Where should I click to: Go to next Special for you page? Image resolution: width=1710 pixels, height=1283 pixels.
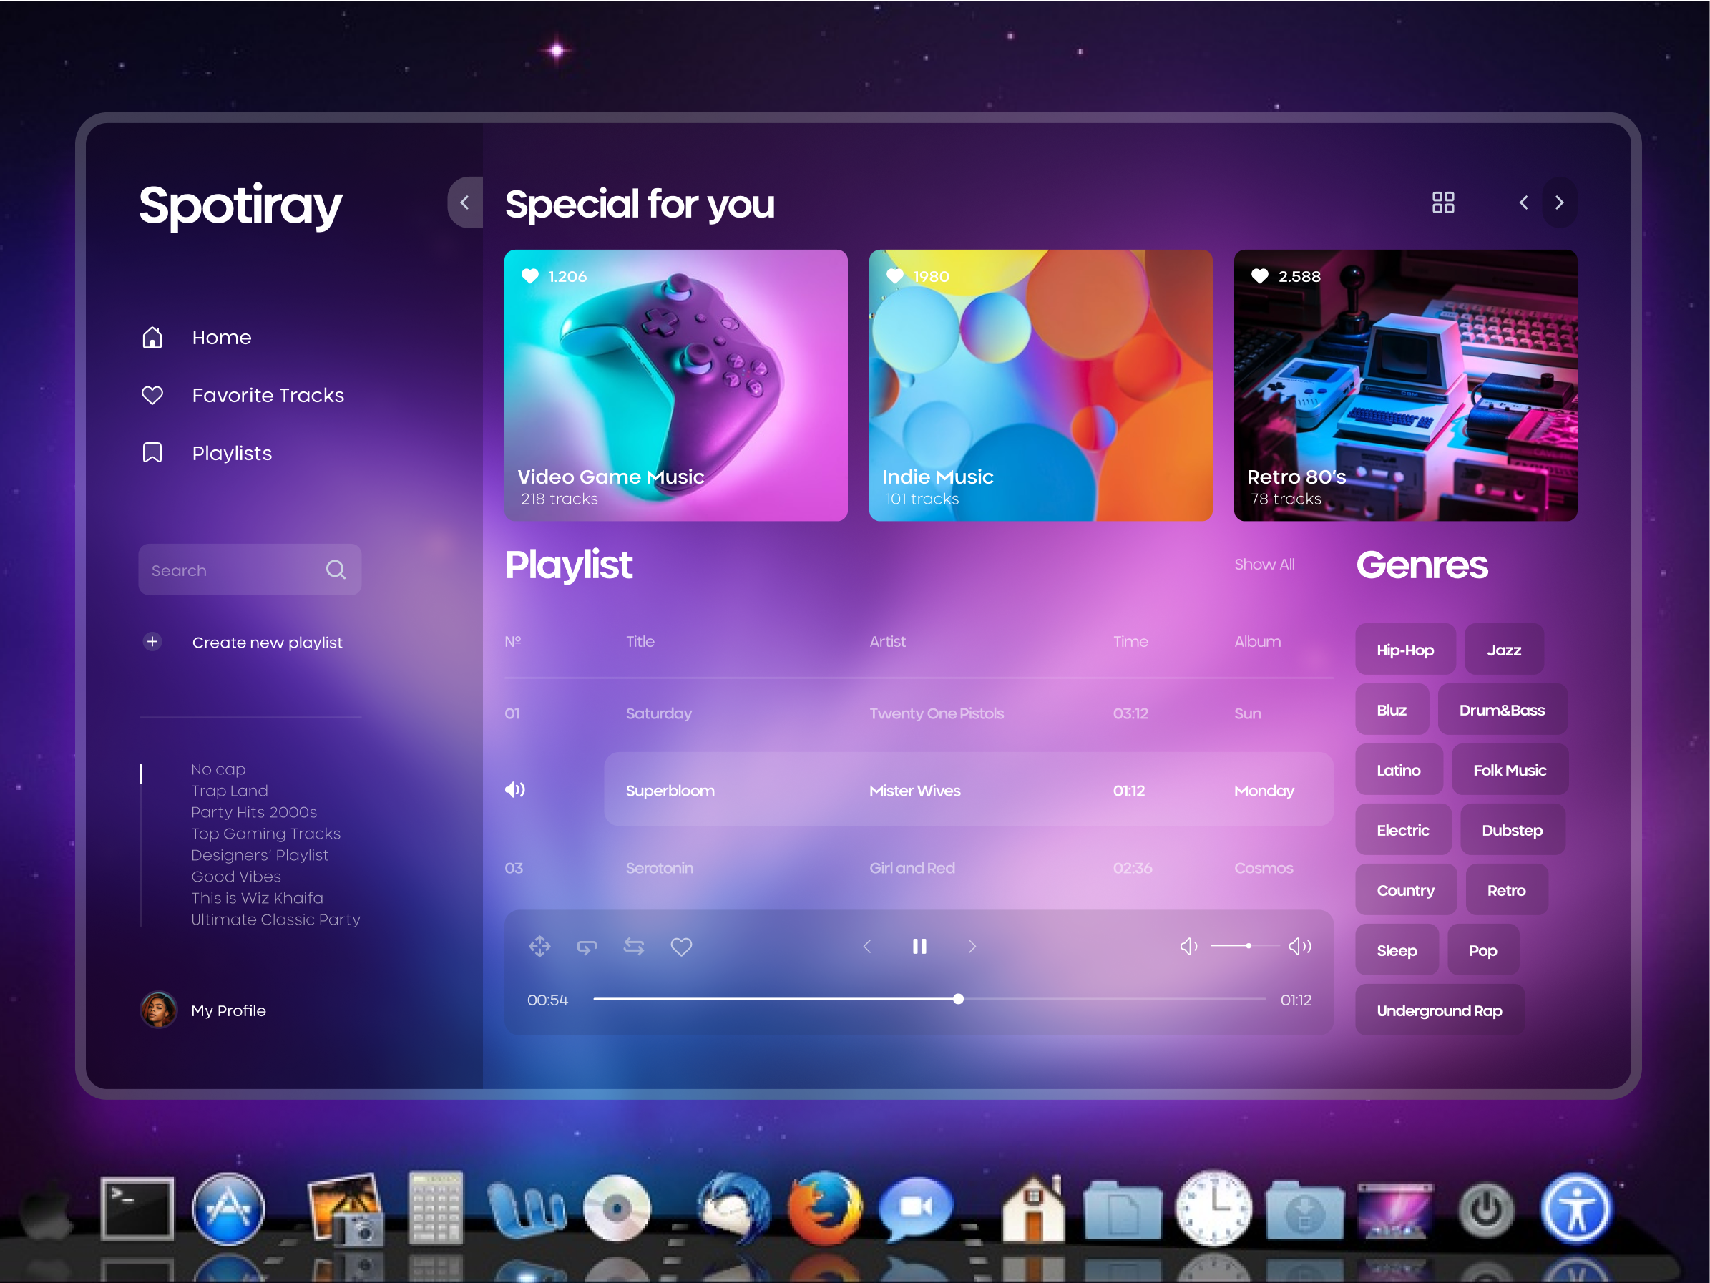click(x=1558, y=203)
